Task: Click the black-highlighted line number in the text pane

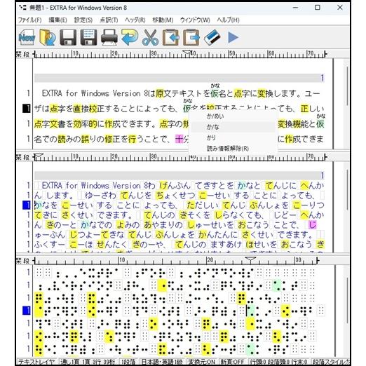Action: (27, 109)
